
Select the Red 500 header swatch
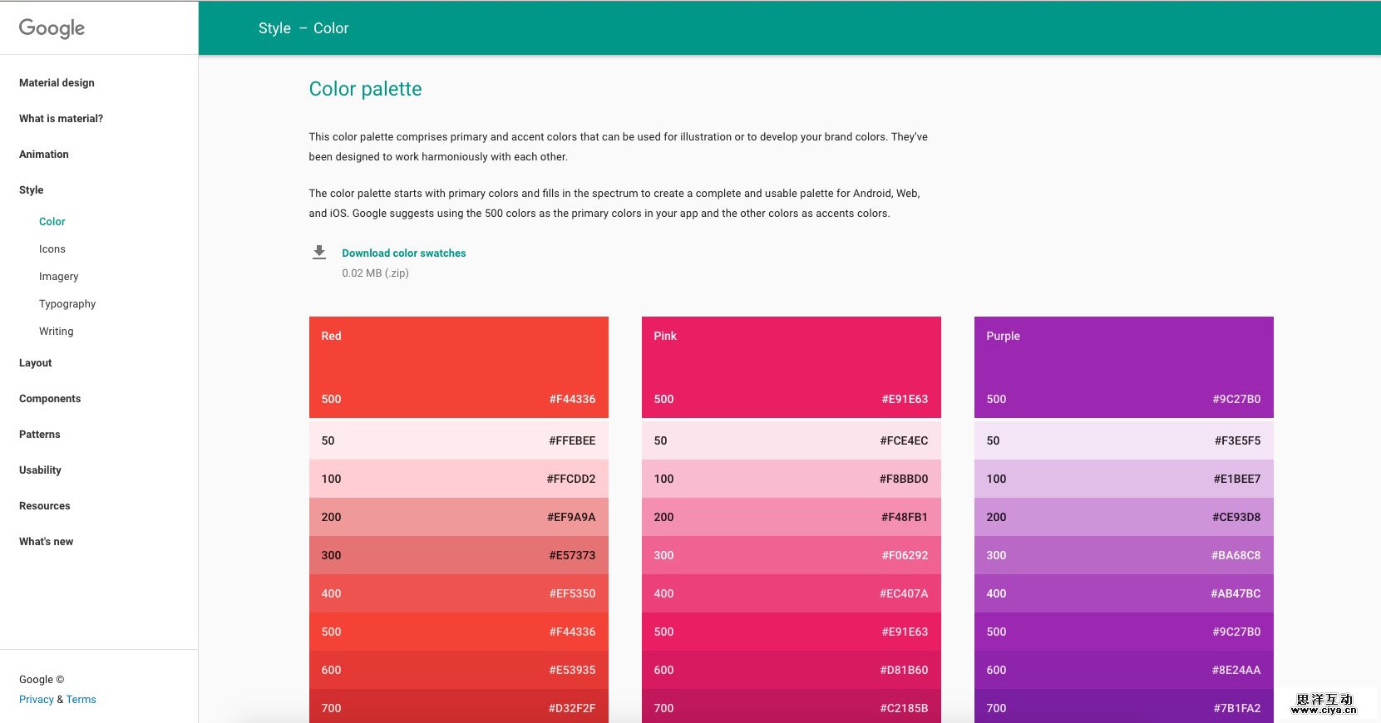click(x=458, y=366)
